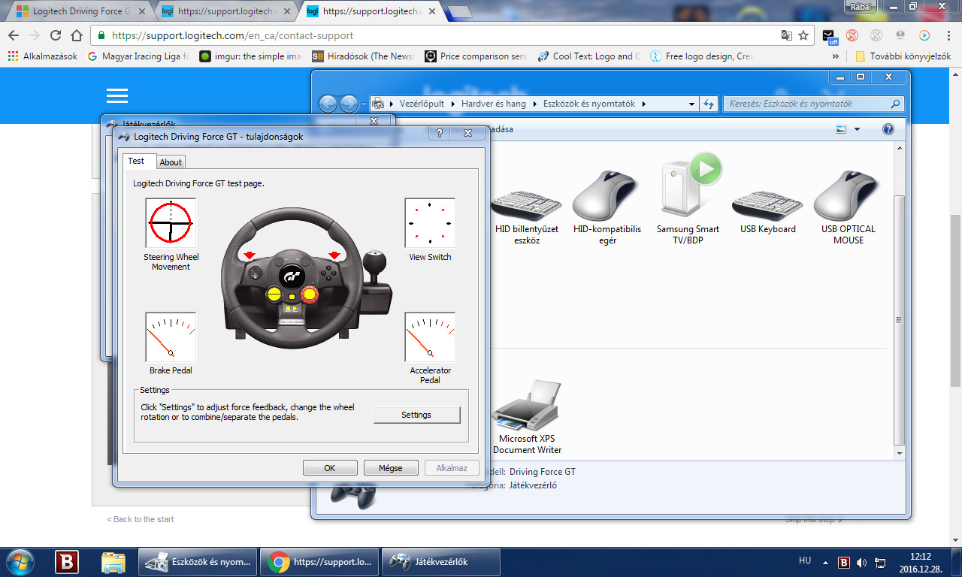
Task: Click Explorer back navigation arrow
Action: tap(328, 104)
